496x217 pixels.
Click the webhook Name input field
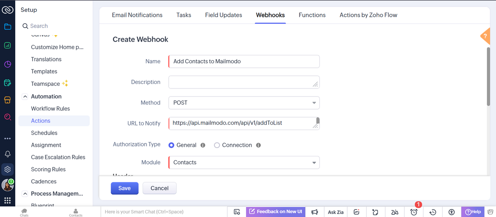point(244,61)
